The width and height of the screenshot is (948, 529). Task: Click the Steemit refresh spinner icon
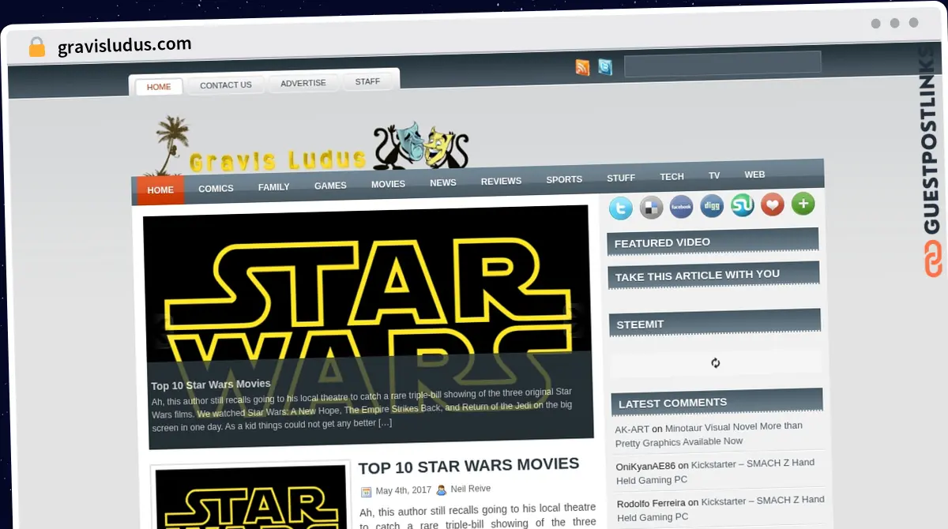(715, 363)
